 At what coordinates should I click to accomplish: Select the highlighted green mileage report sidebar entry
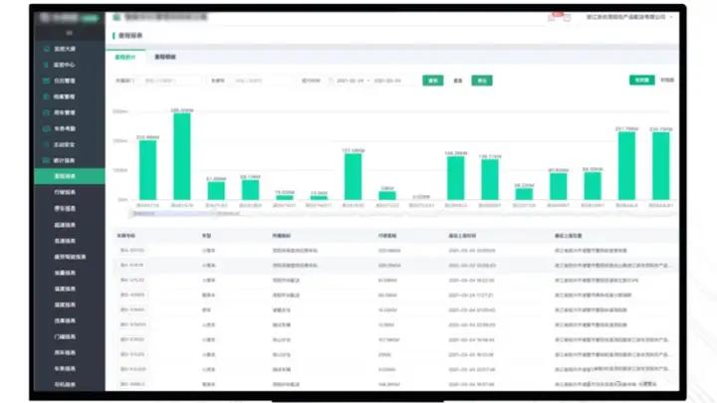click(x=69, y=176)
